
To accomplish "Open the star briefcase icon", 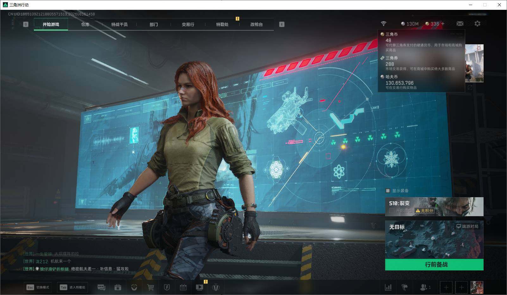I will [x=118, y=287].
